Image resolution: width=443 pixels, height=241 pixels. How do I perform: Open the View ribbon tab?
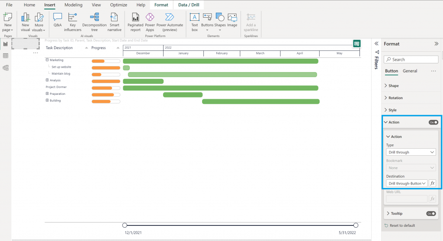click(96, 5)
